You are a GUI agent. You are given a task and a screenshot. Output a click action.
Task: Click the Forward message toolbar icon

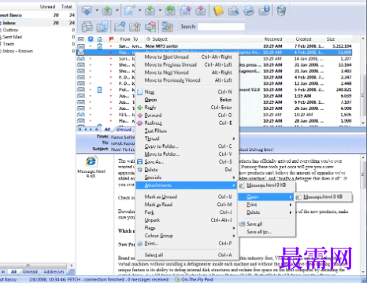(x=185, y=11)
